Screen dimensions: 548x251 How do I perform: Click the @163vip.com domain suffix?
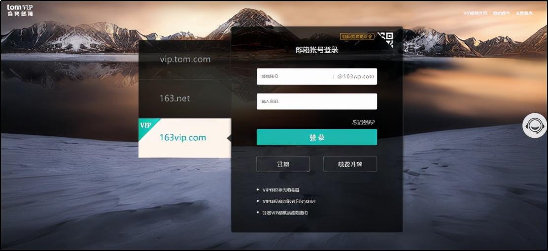(x=355, y=76)
